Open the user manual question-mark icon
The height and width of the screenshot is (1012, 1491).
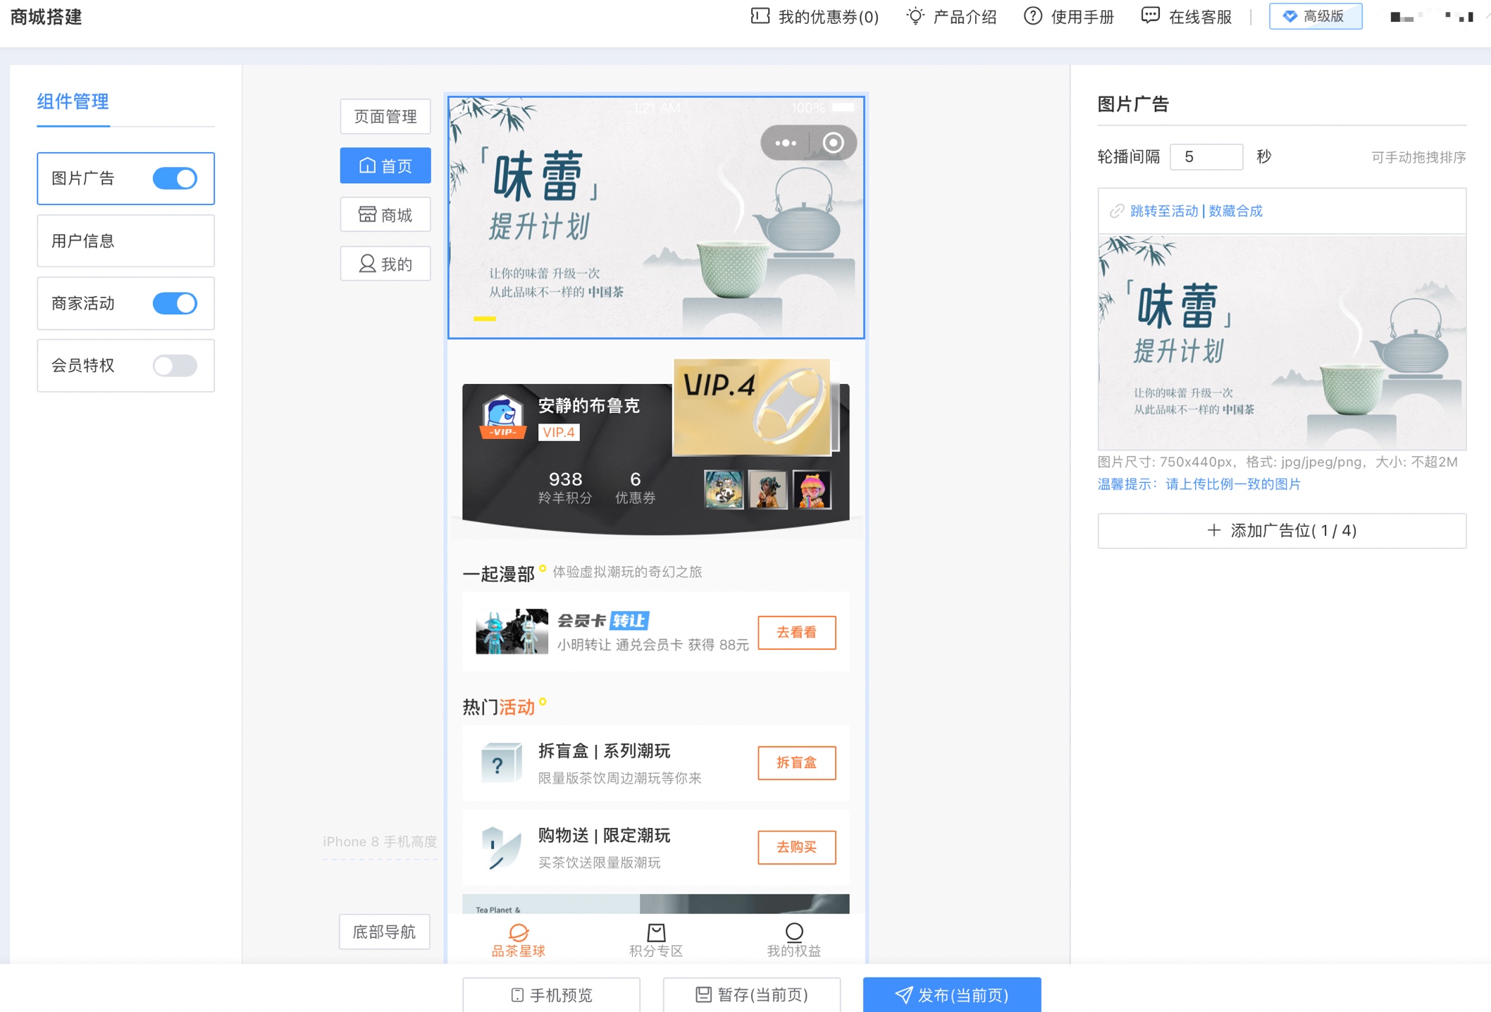point(1032,16)
